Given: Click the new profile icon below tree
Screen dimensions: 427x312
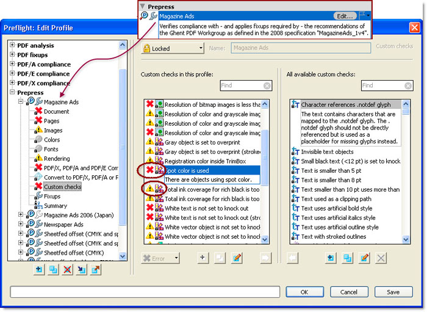Looking at the screenshot, I should pyautogui.click(x=40, y=269).
